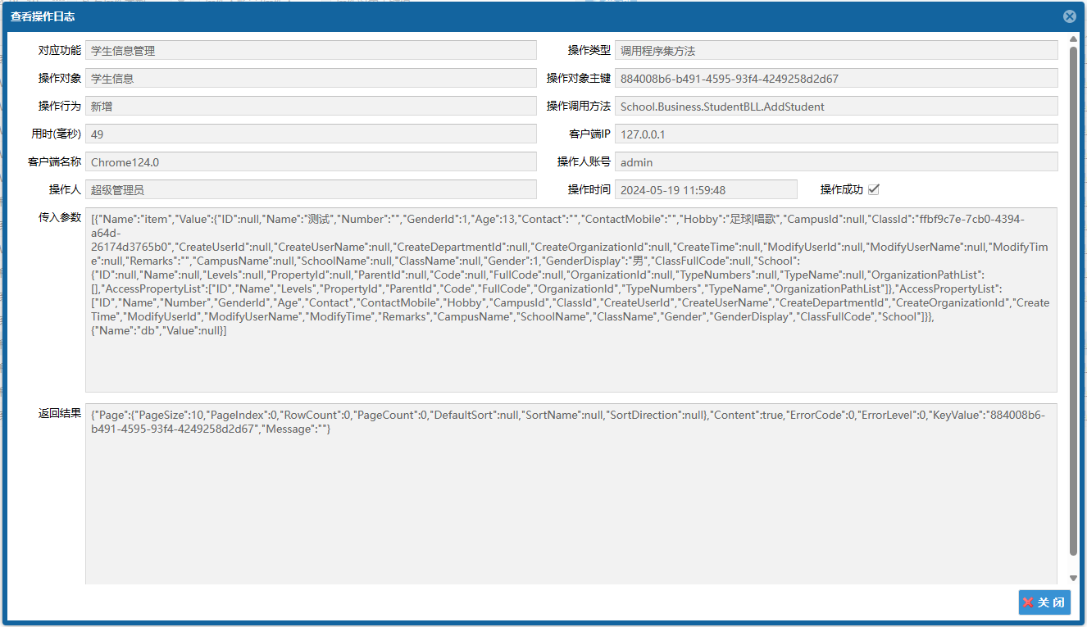Click the 操作人账号 field showing admin
Image resolution: width=1087 pixels, height=627 pixels.
click(836, 162)
